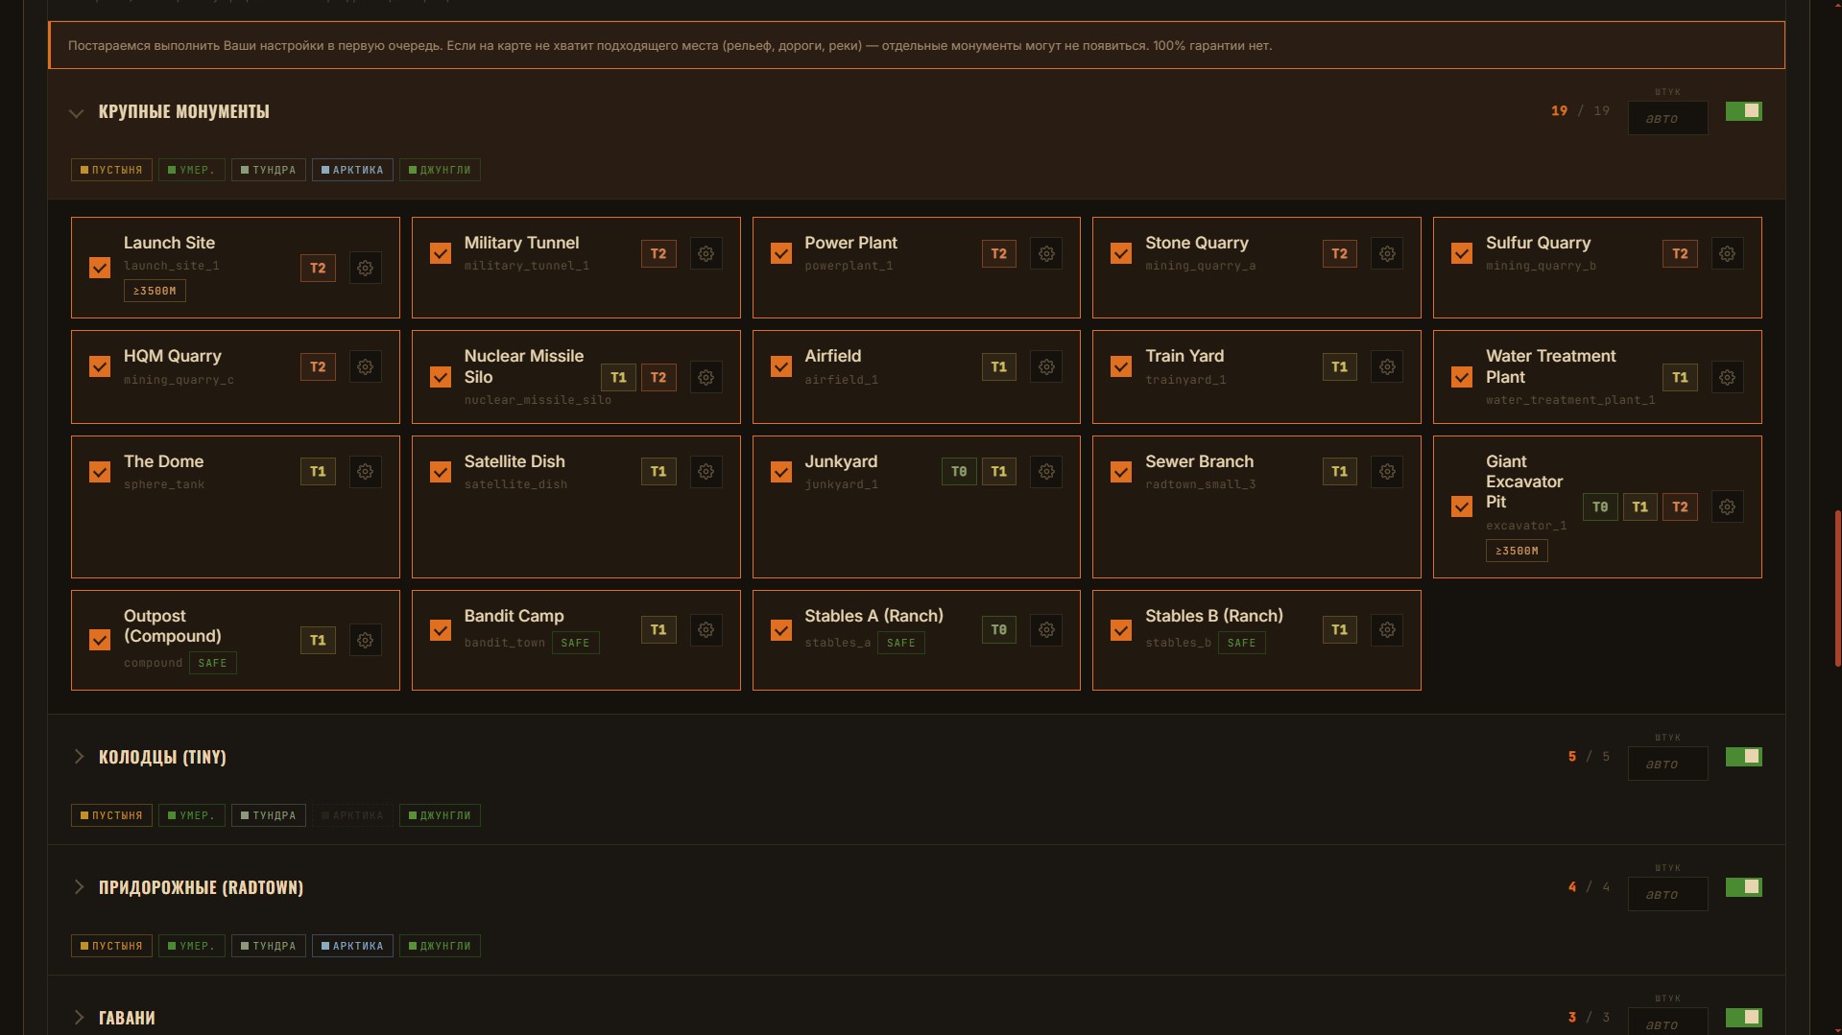Uncheck the Power Plant checkbox
Image resolution: width=1842 pixels, height=1035 pixels.
point(781,253)
